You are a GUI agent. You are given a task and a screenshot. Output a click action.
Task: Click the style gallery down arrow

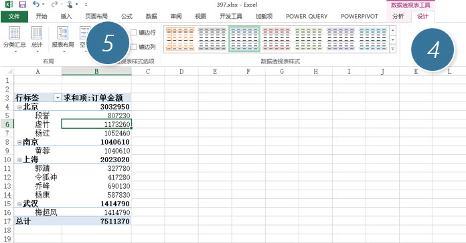point(393,39)
